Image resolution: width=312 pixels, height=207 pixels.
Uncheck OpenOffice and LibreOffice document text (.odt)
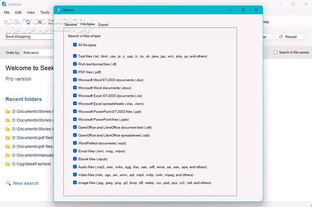coord(75,127)
